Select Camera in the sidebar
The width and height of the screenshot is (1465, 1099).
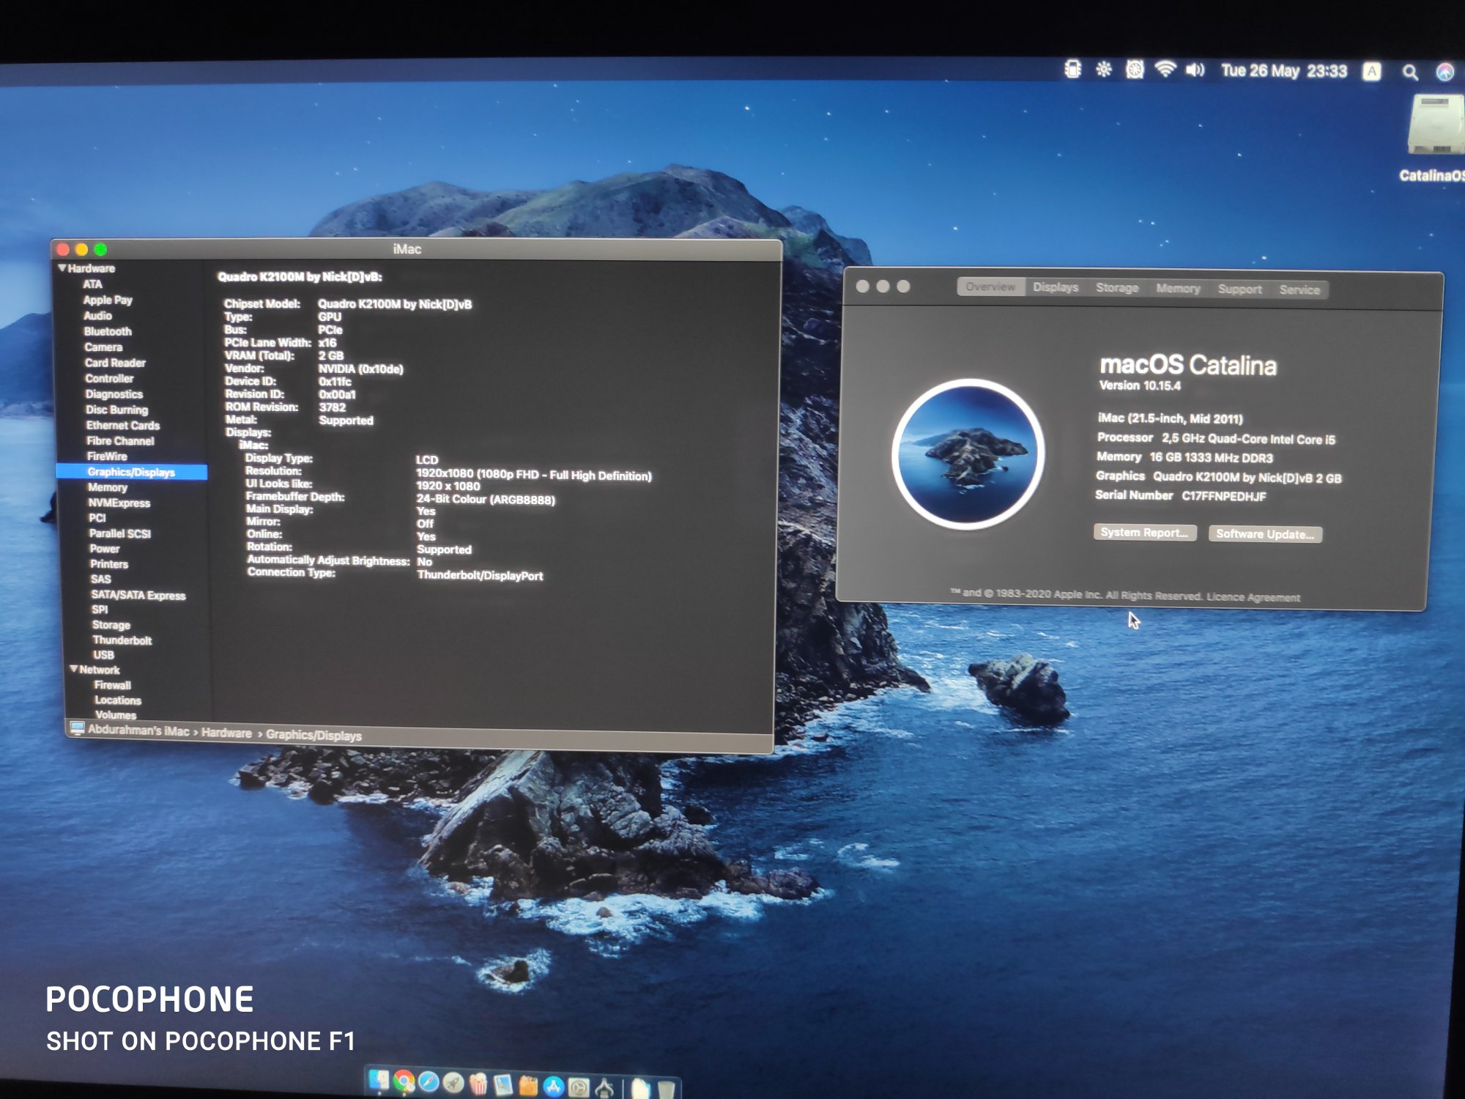coord(103,347)
